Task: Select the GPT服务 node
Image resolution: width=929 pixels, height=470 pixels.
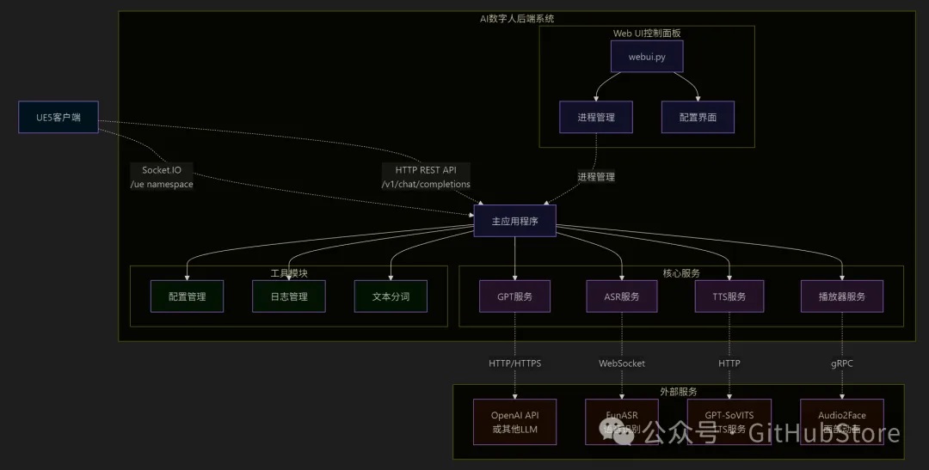Action: tap(515, 296)
